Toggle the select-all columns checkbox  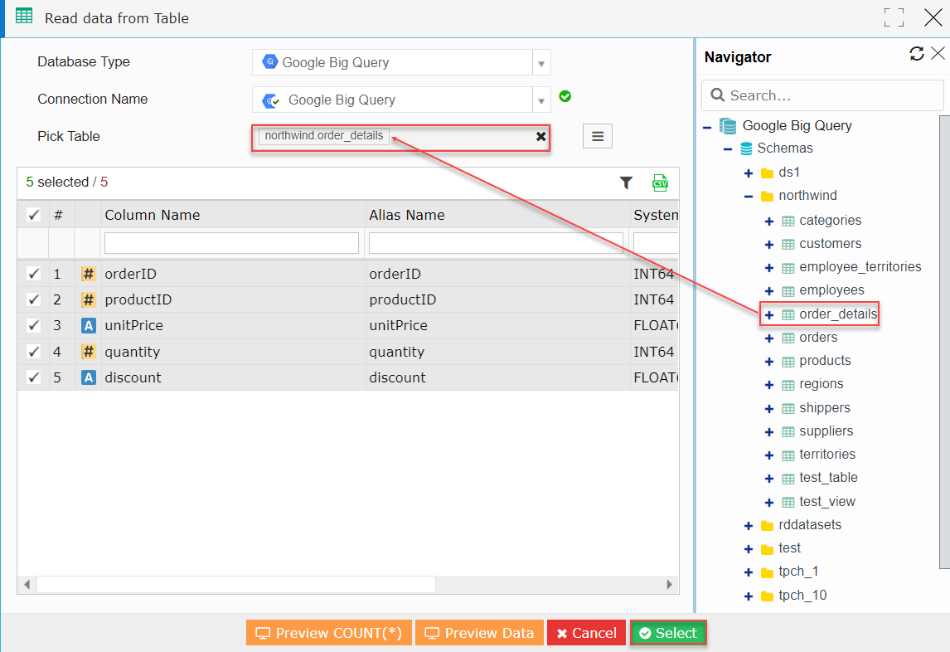33,215
